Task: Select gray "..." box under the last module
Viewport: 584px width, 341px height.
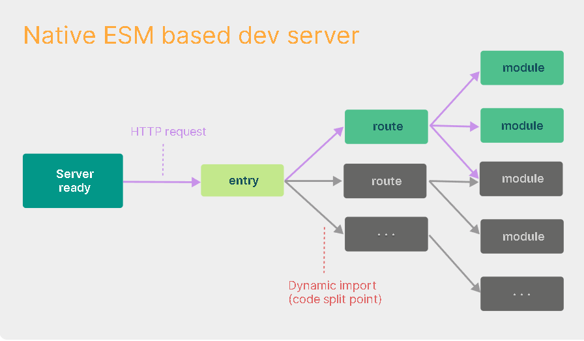Action: pos(522,293)
